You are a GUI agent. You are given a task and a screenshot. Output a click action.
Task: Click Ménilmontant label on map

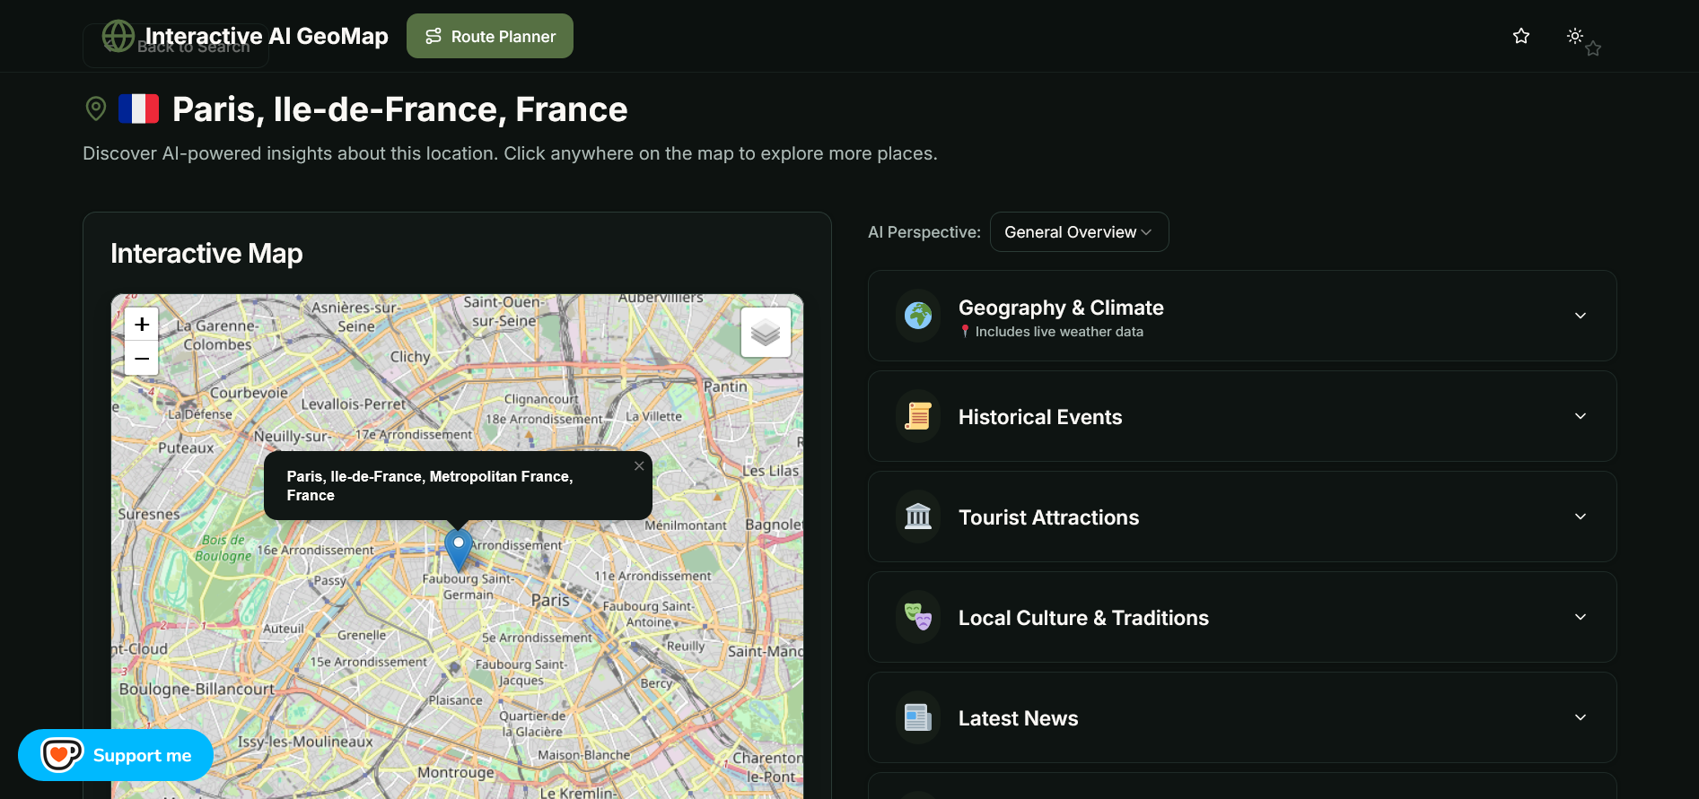pos(686,525)
